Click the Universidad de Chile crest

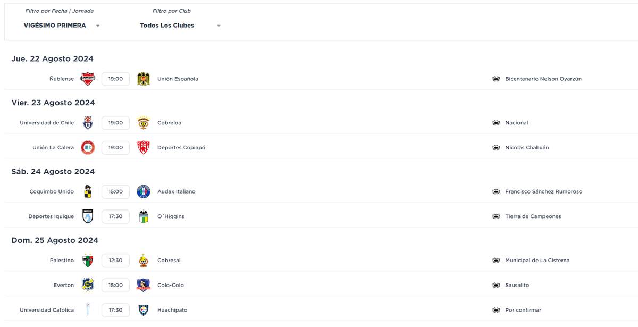point(88,123)
